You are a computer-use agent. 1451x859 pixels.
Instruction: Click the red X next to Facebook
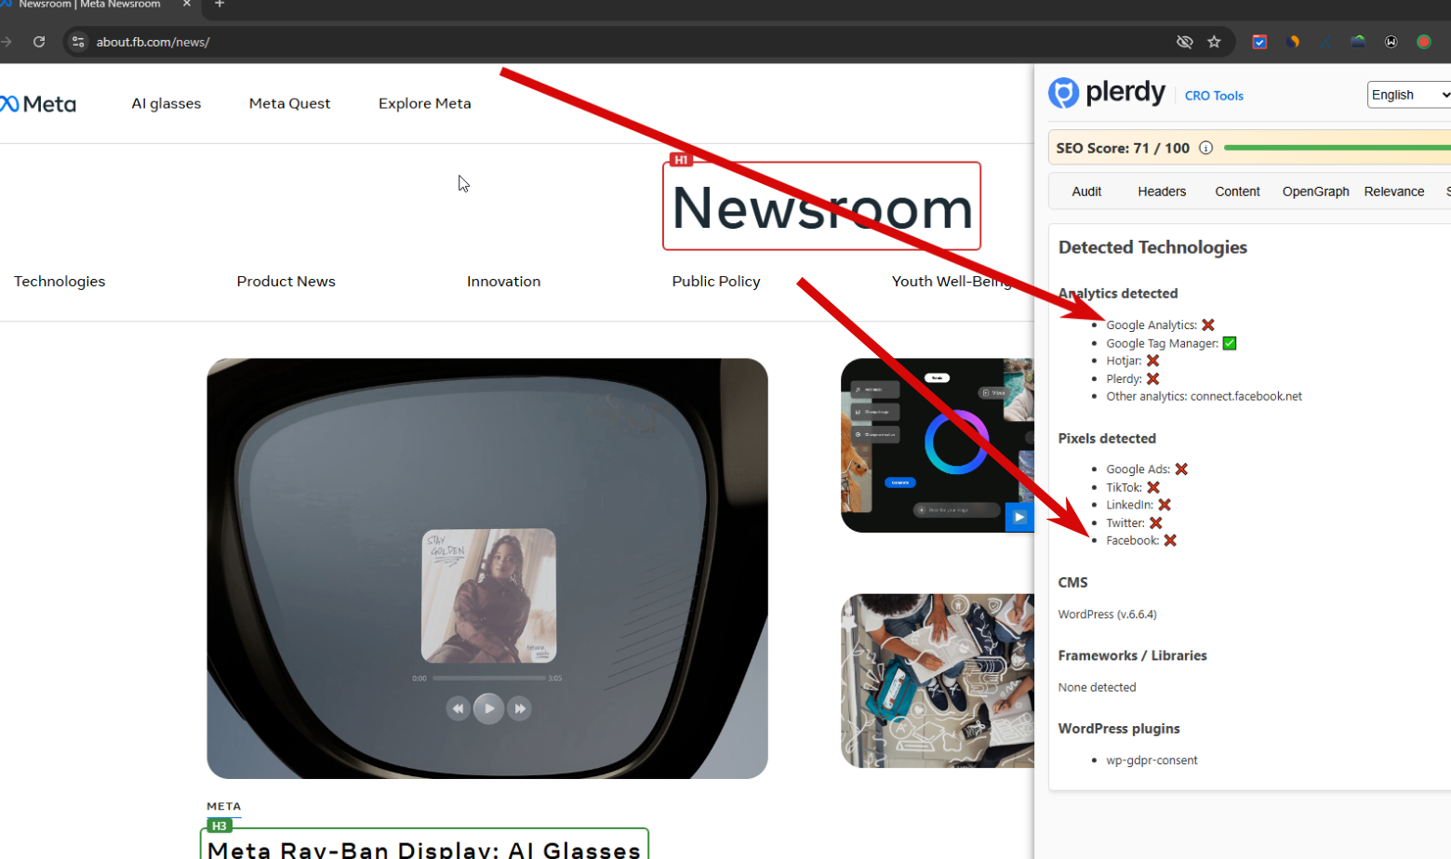coord(1170,541)
